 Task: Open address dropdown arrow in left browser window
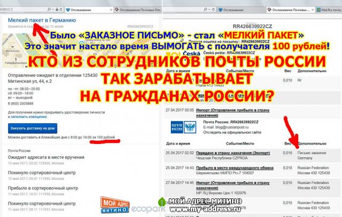(53, 10)
